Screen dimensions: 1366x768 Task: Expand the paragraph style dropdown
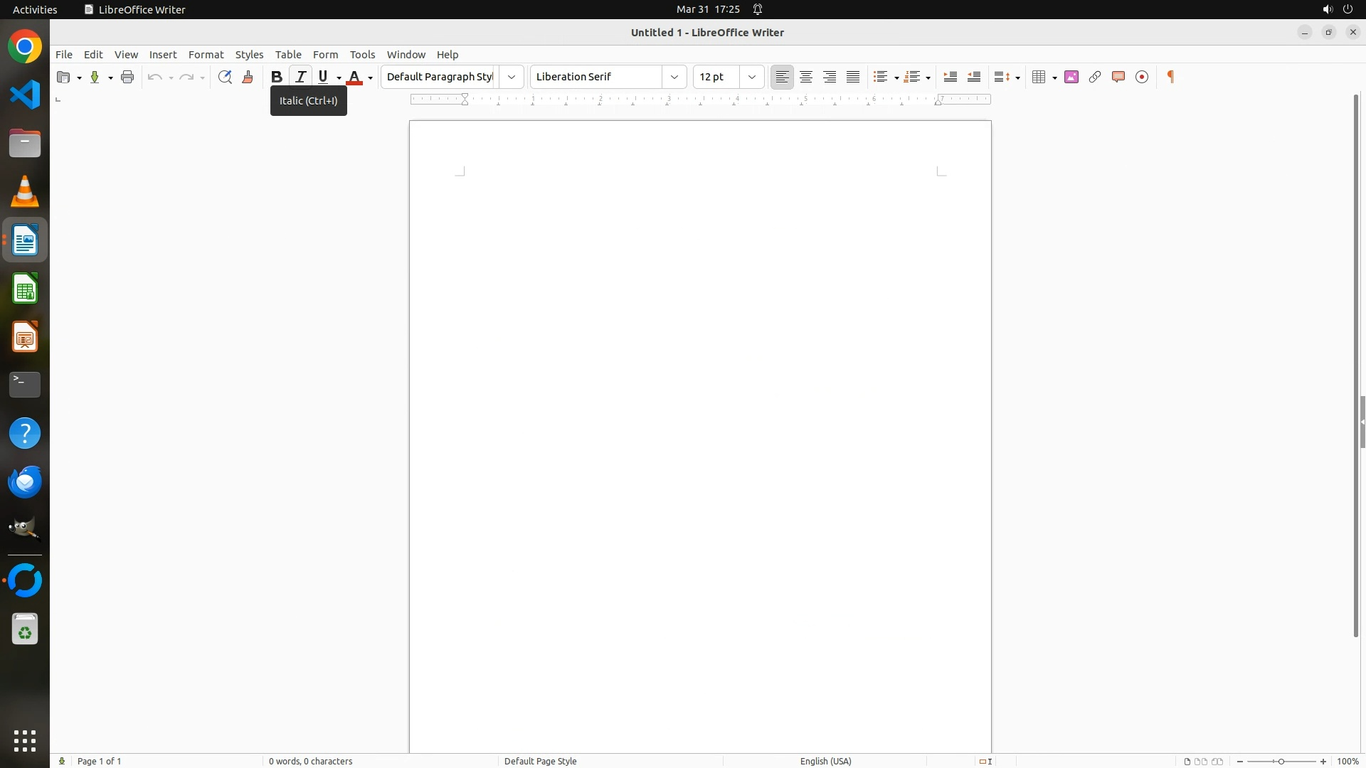512,77
